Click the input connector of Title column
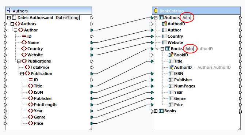This screenshot has width=245, height=135. point(152,61)
